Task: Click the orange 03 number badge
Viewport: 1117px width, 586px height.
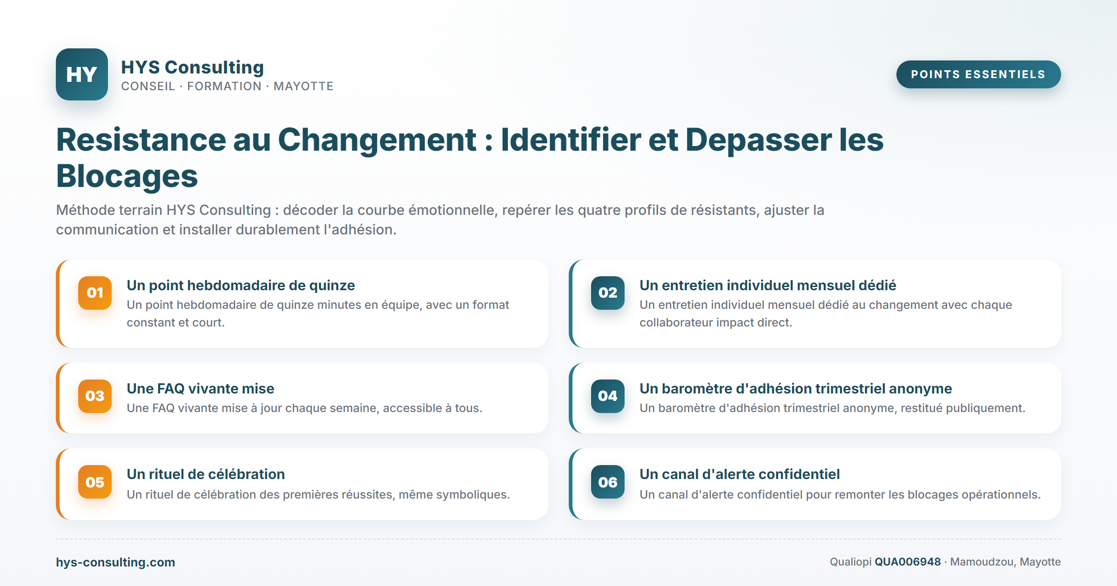Action: click(95, 396)
